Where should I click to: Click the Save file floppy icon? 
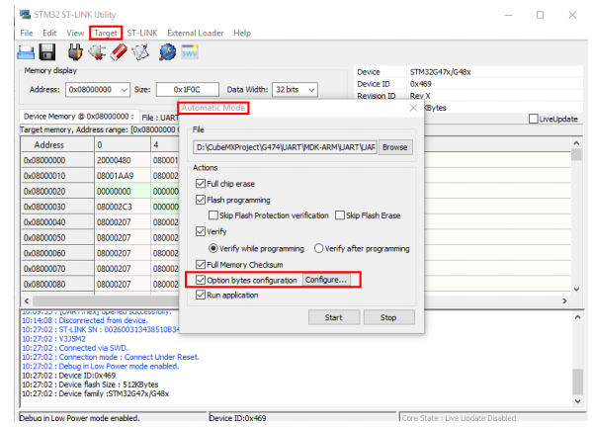pos(47,52)
